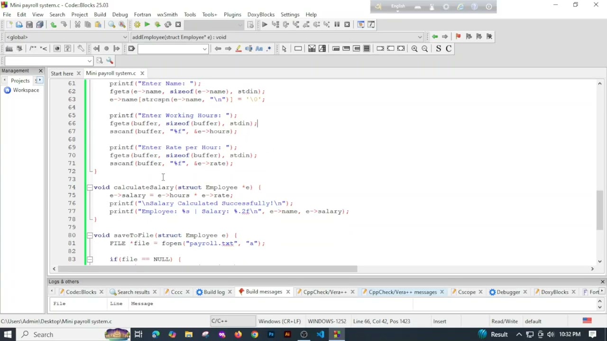
Task: Open the incremental search text dropdown
Action: (x=204, y=48)
